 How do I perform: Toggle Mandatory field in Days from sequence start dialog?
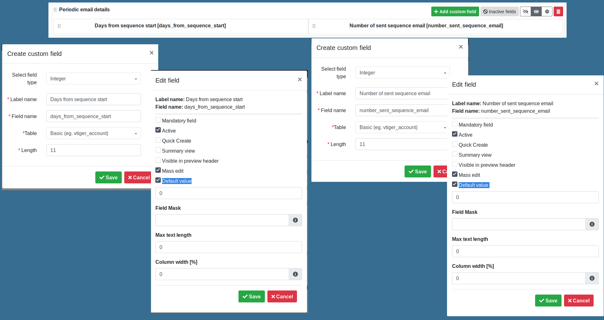pyautogui.click(x=158, y=120)
